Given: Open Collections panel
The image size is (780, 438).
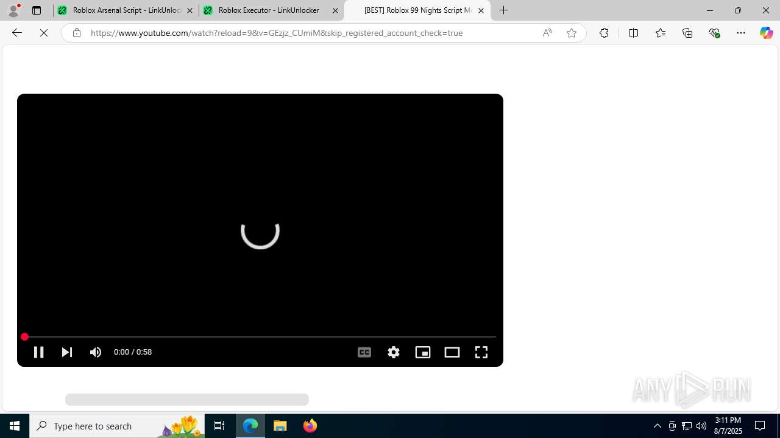Looking at the screenshot, I should tap(687, 33).
